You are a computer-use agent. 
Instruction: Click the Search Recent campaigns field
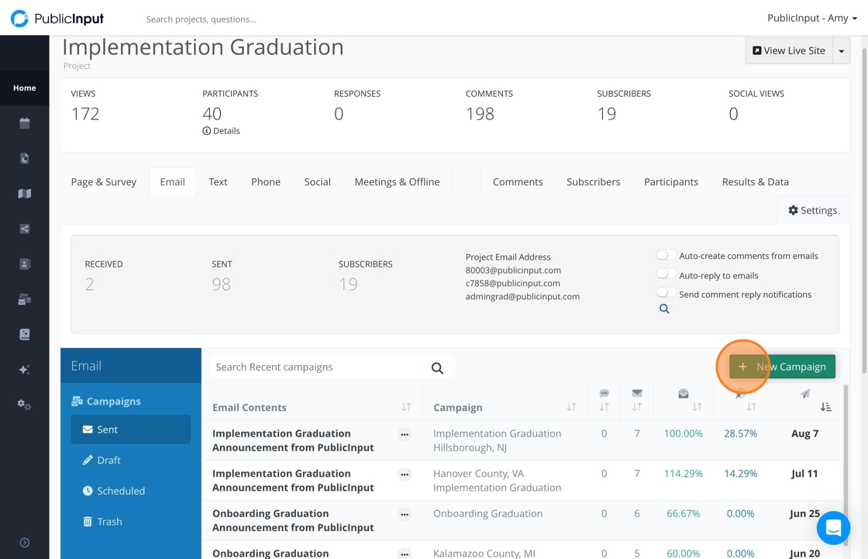click(x=318, y=367)
